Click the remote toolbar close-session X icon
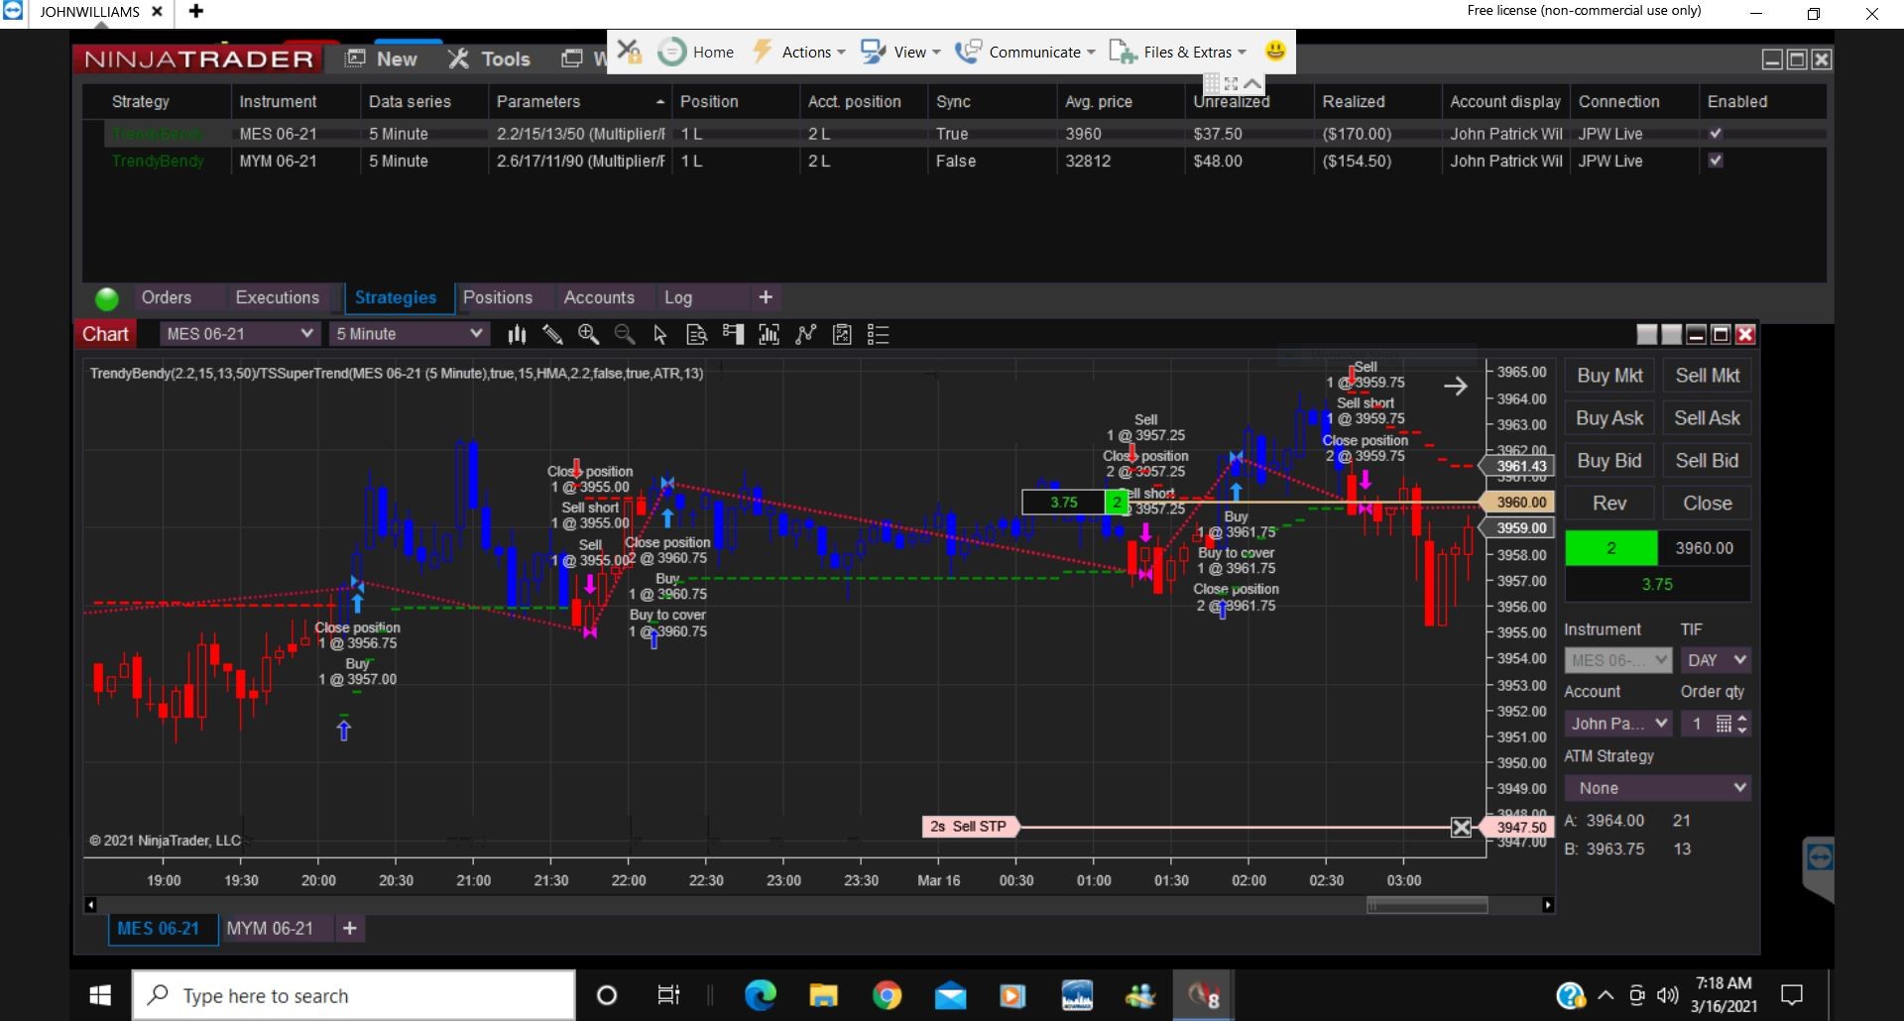Viewport: 1904px width, 1021px height. 629,52
